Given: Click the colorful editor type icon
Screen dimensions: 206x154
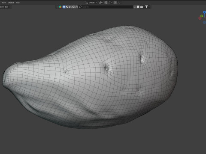Looking at the screenshot, I should point(60,7).
